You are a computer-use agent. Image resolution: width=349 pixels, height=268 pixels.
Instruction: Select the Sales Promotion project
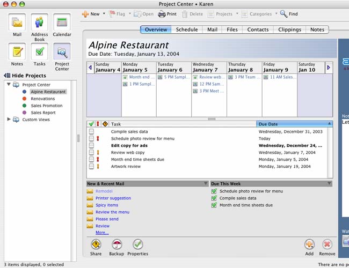[x=46, y=106]
